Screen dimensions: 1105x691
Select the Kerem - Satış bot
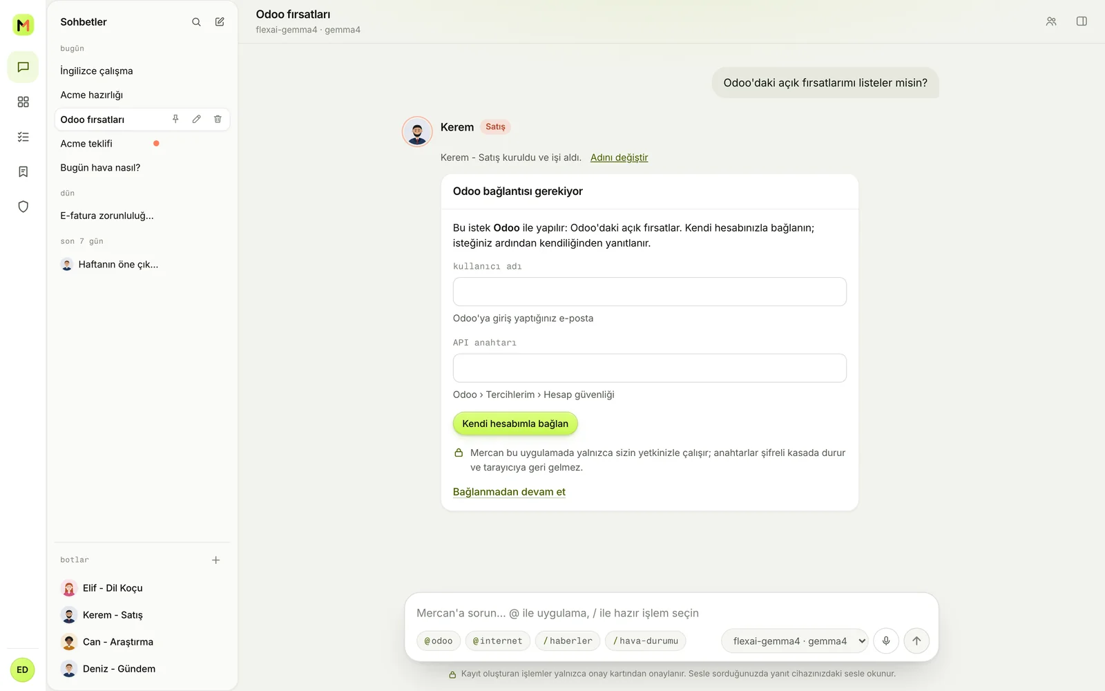pos(142,615)
